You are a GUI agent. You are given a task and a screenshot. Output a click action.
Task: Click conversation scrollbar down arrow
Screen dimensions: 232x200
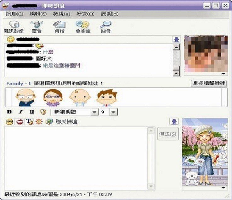pyautogui.click(x=176, y=73)
